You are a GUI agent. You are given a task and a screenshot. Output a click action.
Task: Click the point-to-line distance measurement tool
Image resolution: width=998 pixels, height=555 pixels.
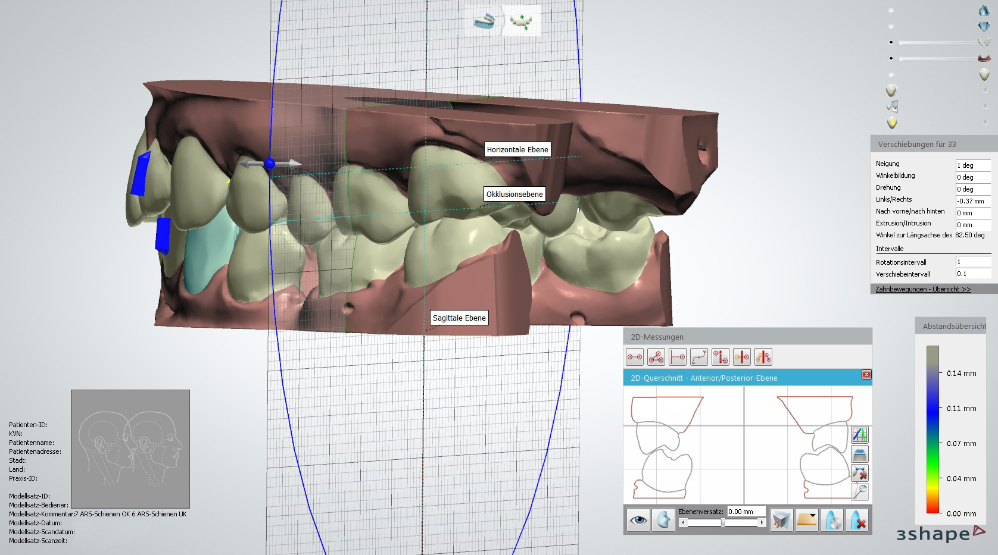(678, 357)
